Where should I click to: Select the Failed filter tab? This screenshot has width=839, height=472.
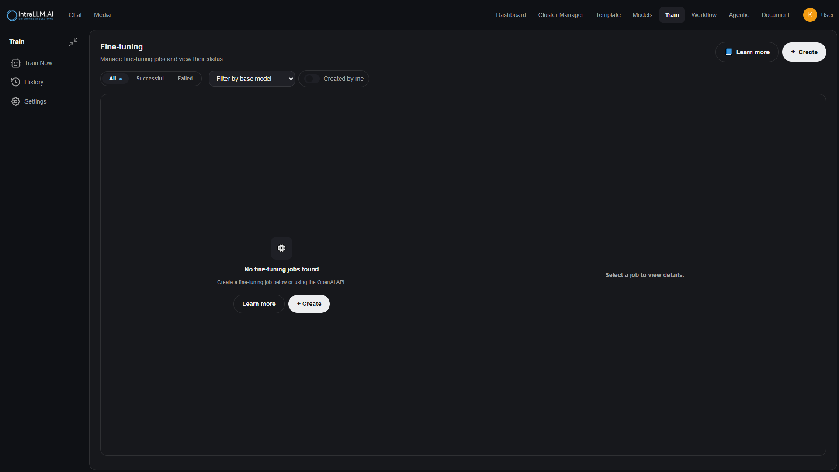pos(185,79)
